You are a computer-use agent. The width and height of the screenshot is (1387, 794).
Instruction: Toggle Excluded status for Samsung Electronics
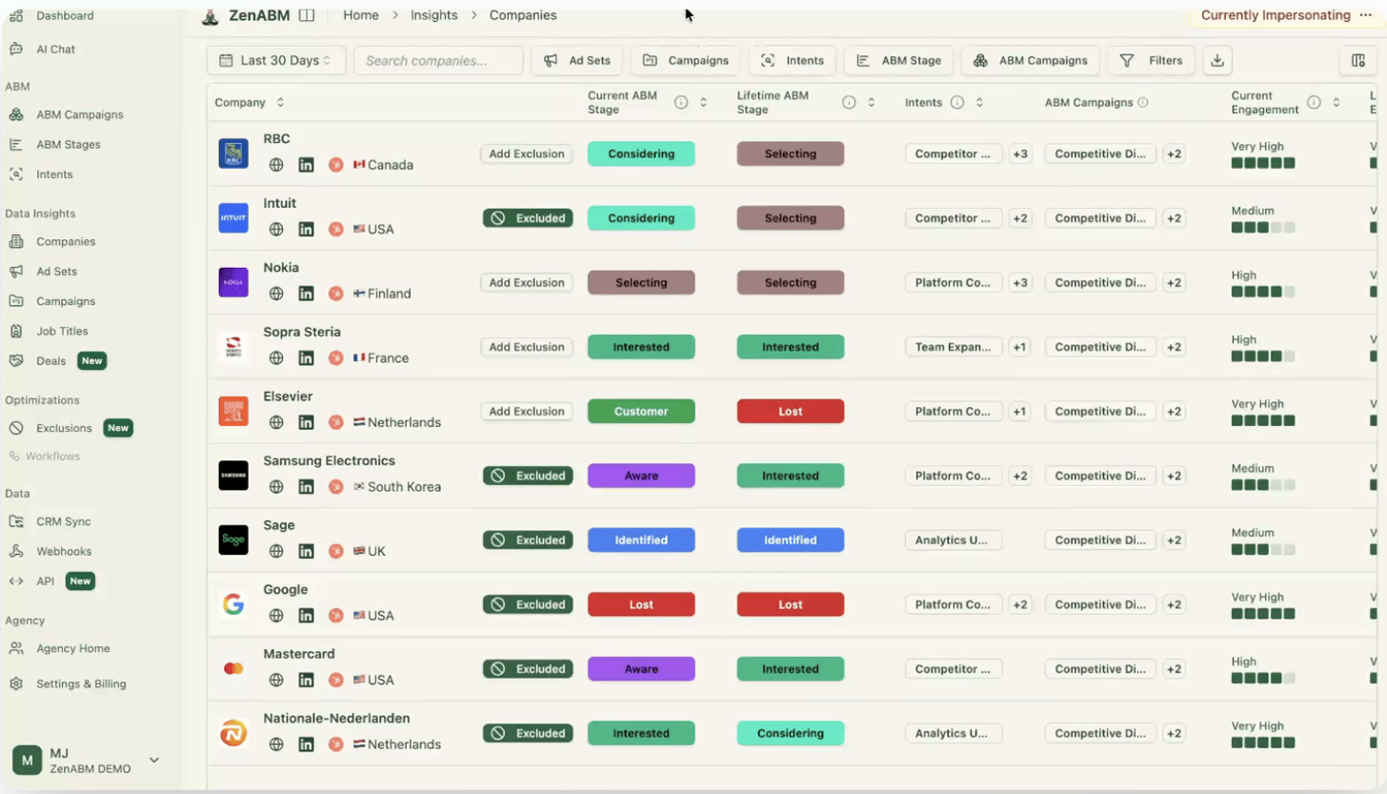pos(528,476)
